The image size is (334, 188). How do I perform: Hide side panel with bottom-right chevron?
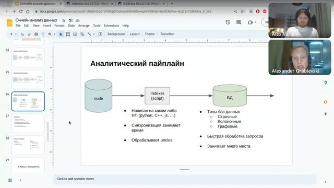click(326, 182)
